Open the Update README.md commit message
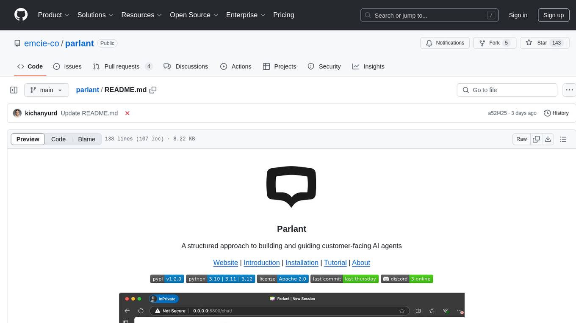This screenshot has height=323, width=576. click(89, 113)
